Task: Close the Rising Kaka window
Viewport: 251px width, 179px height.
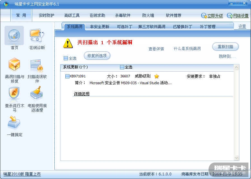Action: pos(245,3)
